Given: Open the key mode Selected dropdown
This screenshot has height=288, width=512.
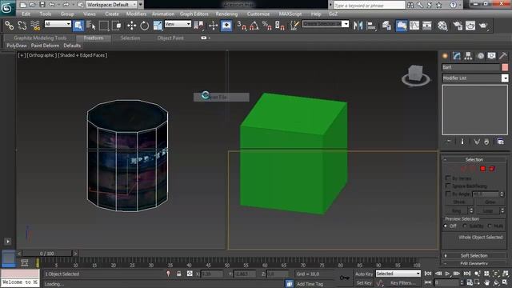Looking at the screenshot, I should 398,274.
